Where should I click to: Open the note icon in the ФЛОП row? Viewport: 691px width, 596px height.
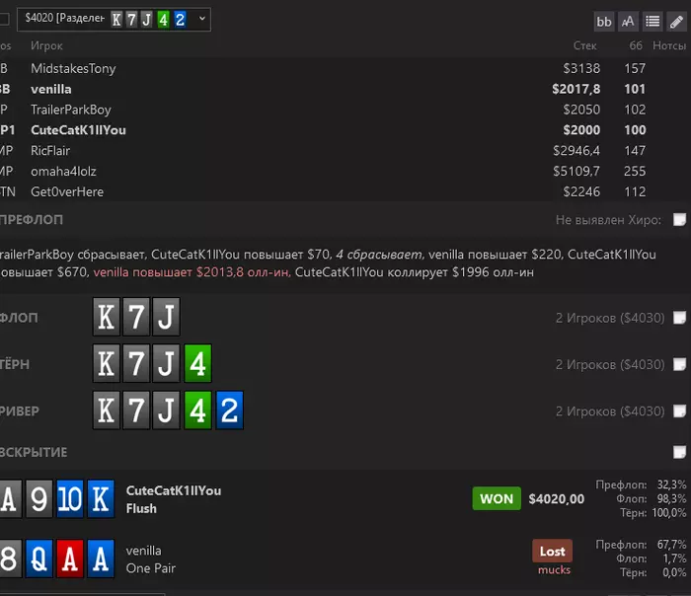[679, 317]
